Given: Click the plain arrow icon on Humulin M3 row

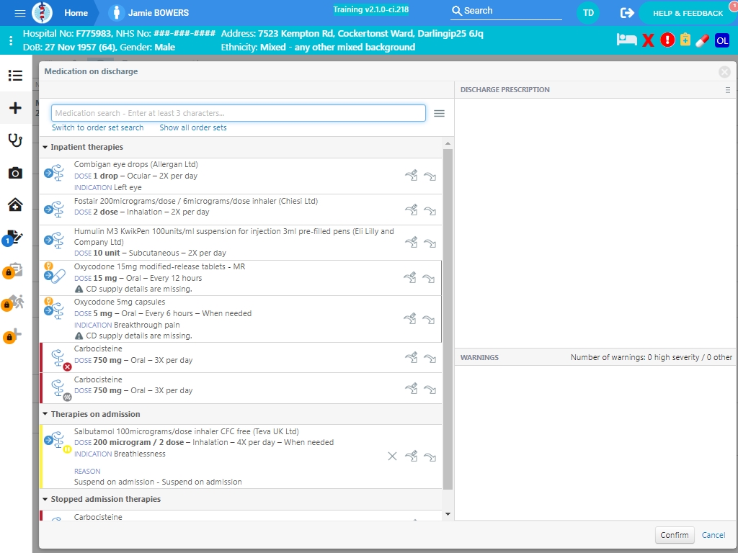Looking at the screenshot, I should 430,243.
